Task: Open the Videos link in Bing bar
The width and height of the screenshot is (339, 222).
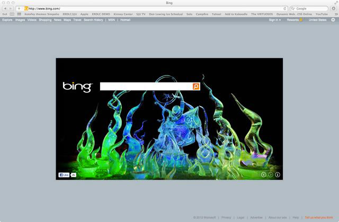Action: pos(32,20)
